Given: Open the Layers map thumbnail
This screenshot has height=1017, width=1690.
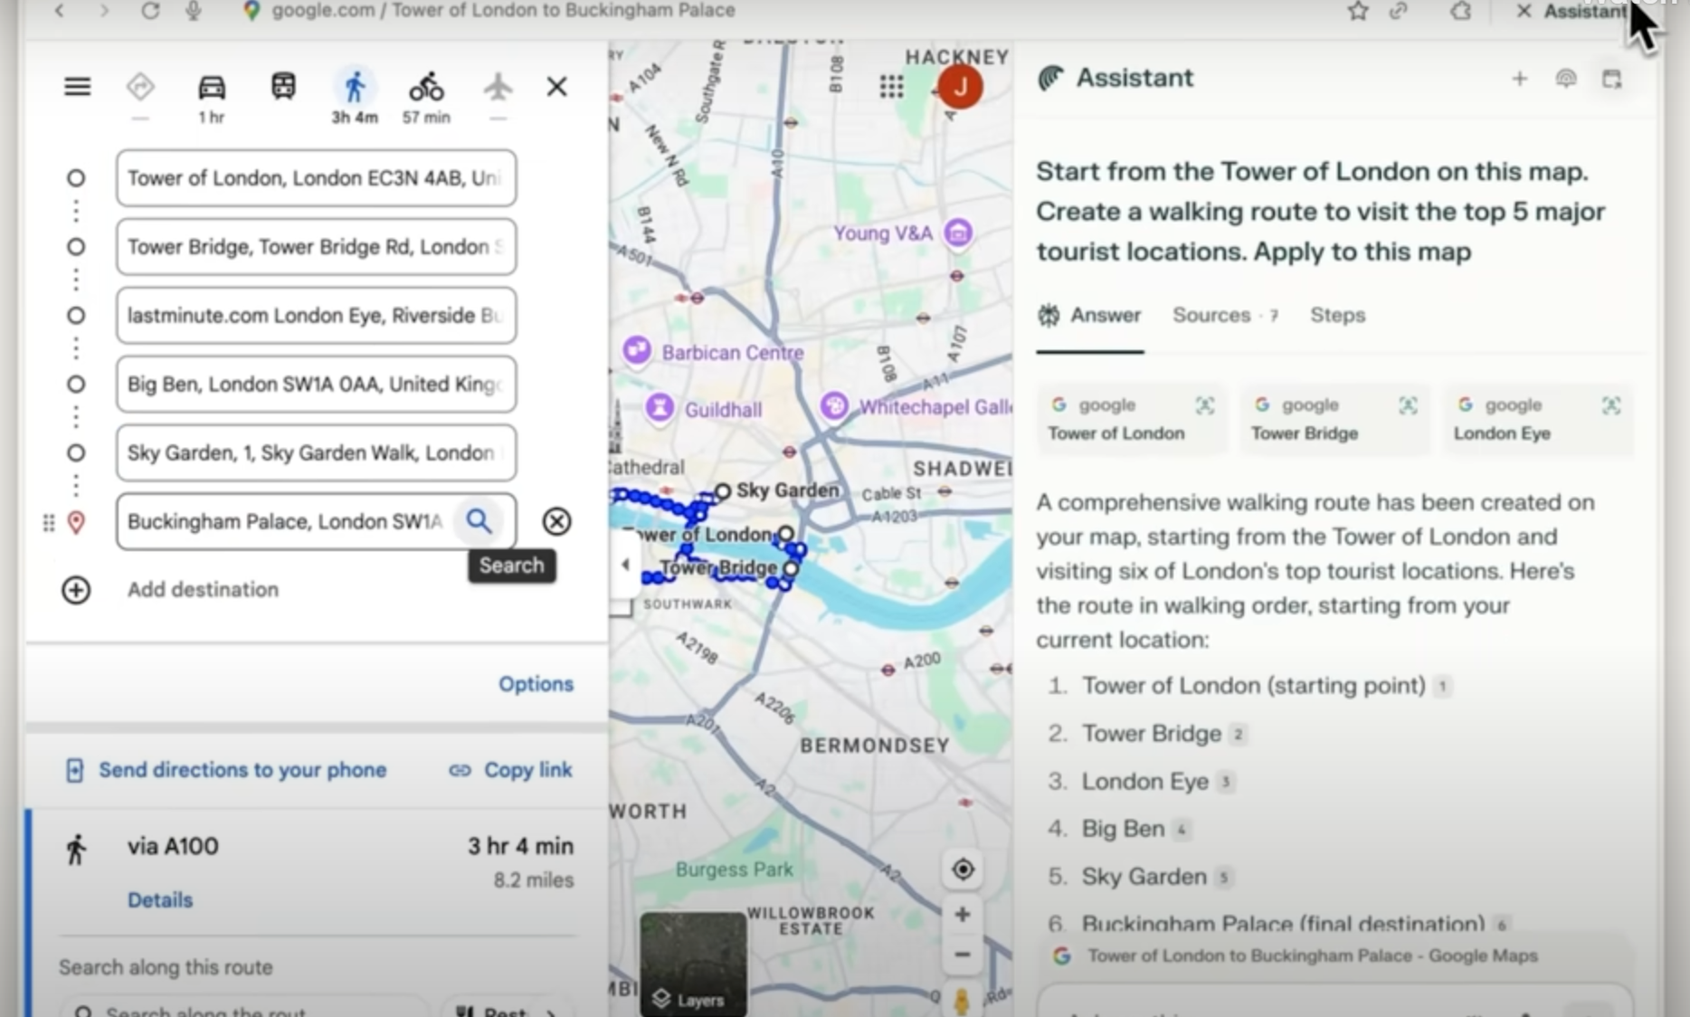Looking at the screenshot, I should click(693, 964).
